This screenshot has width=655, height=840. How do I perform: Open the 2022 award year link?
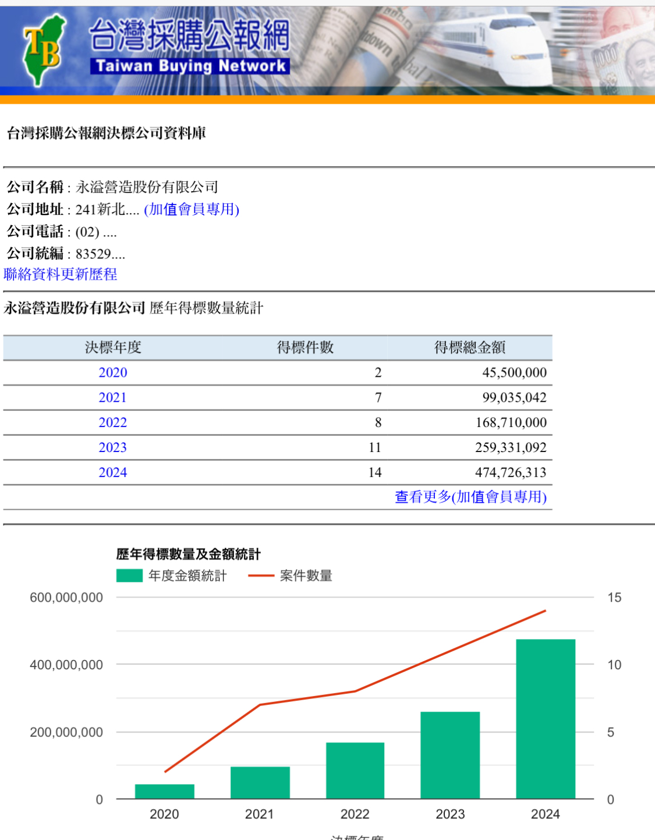click(112, 423)
